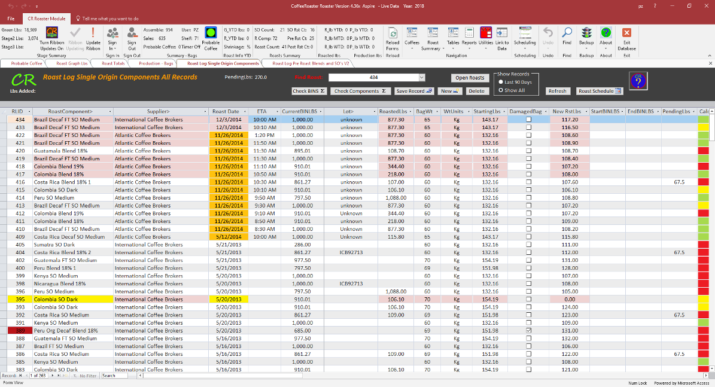Click the Update Ribbon exclamation icon

tap(93, 33)
